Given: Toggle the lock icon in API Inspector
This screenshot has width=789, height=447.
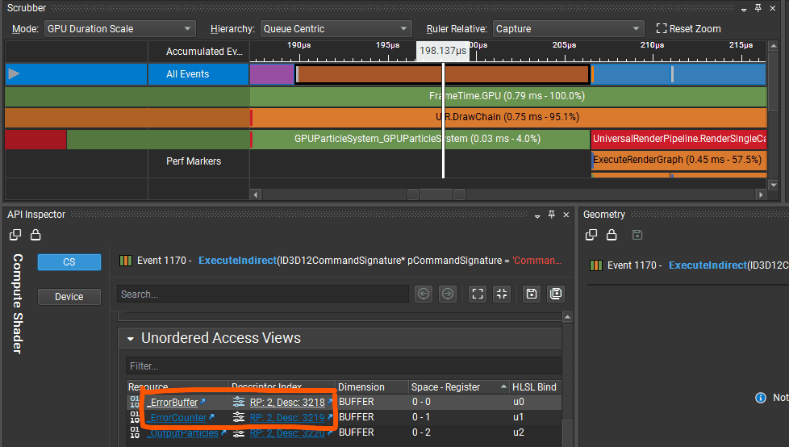Looking at the screenshot, I should pyautogui.click(x=35, y=235).
